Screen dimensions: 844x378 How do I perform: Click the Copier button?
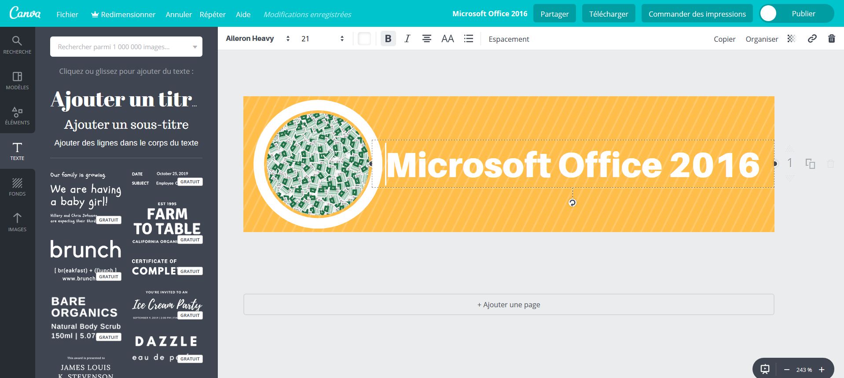tap(724, 39)
